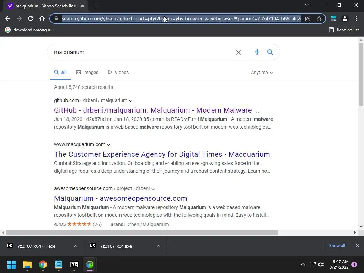Click the 'About 5,740 search results' text
364x273 pixels.
84,87
